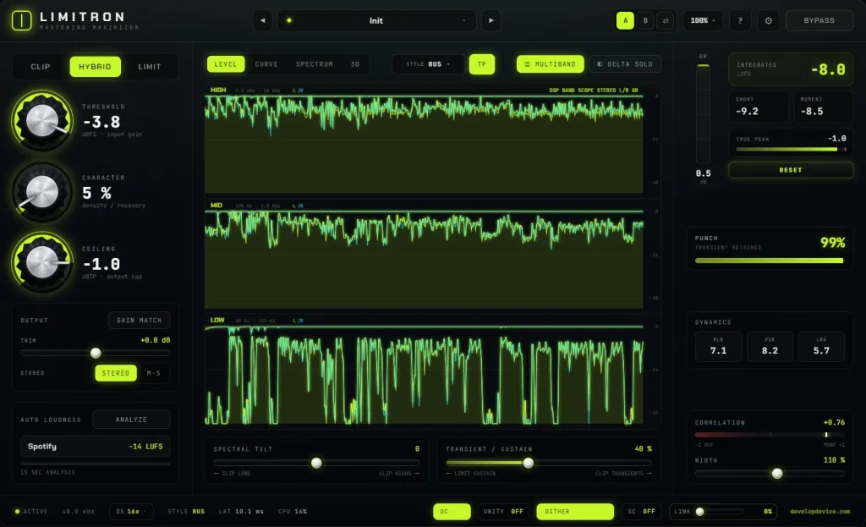Switch to CLIP mode tab

point(41,66)
